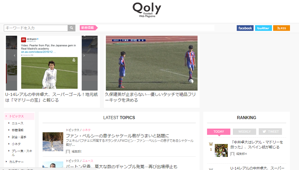Open the twitter social button
The image size is (299, 170).
(263, 28)
